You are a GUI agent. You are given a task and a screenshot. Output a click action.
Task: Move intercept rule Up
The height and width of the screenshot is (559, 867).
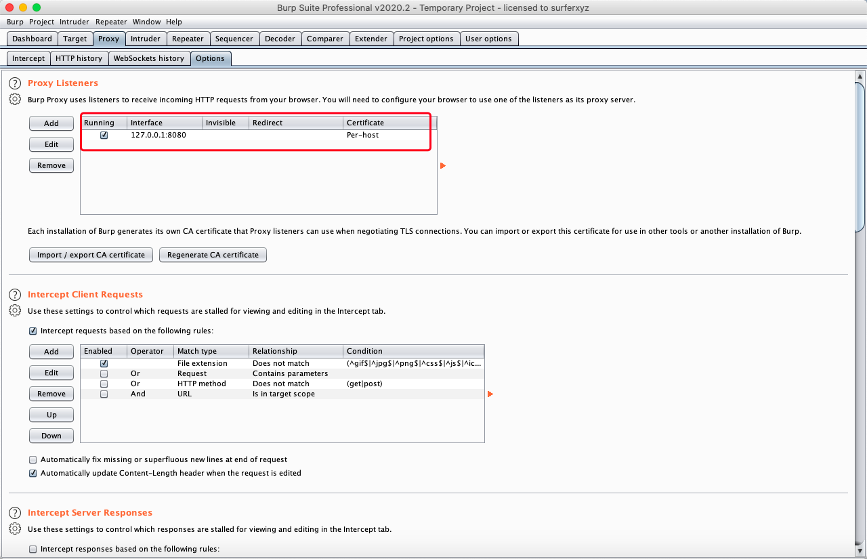click(x=51, y=415)
